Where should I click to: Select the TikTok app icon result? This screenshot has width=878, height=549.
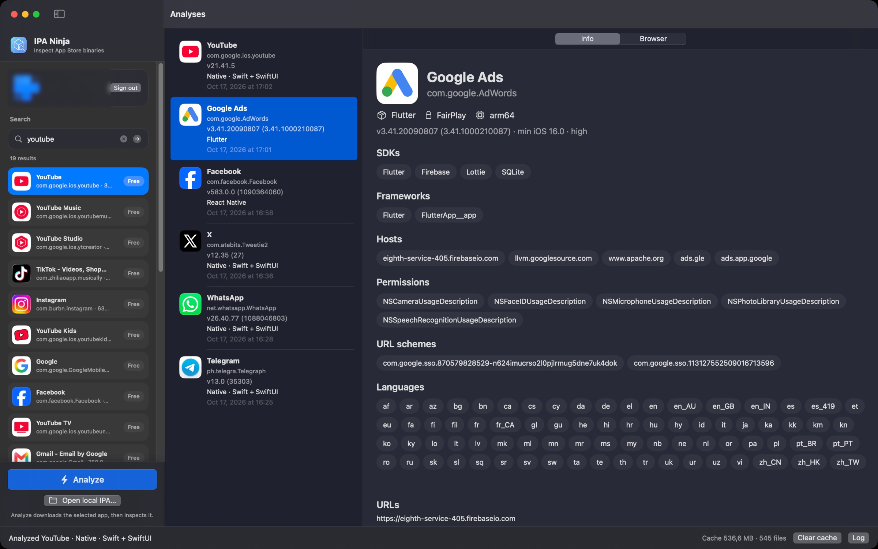pyautogui.click(x=21, y=273)
